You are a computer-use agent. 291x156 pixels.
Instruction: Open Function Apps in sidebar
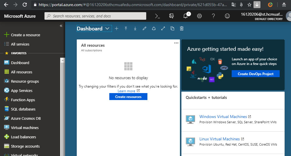click(x=23, y=100)
